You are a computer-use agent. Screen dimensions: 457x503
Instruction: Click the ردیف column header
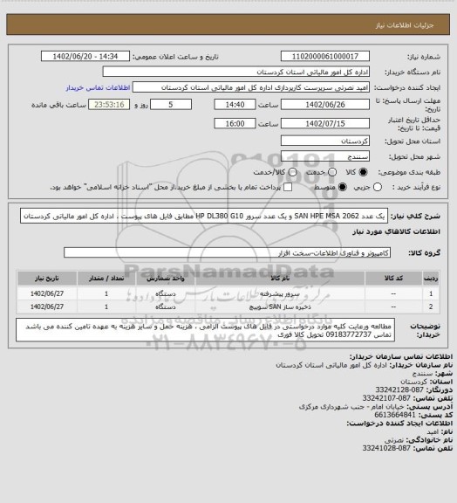431,278
